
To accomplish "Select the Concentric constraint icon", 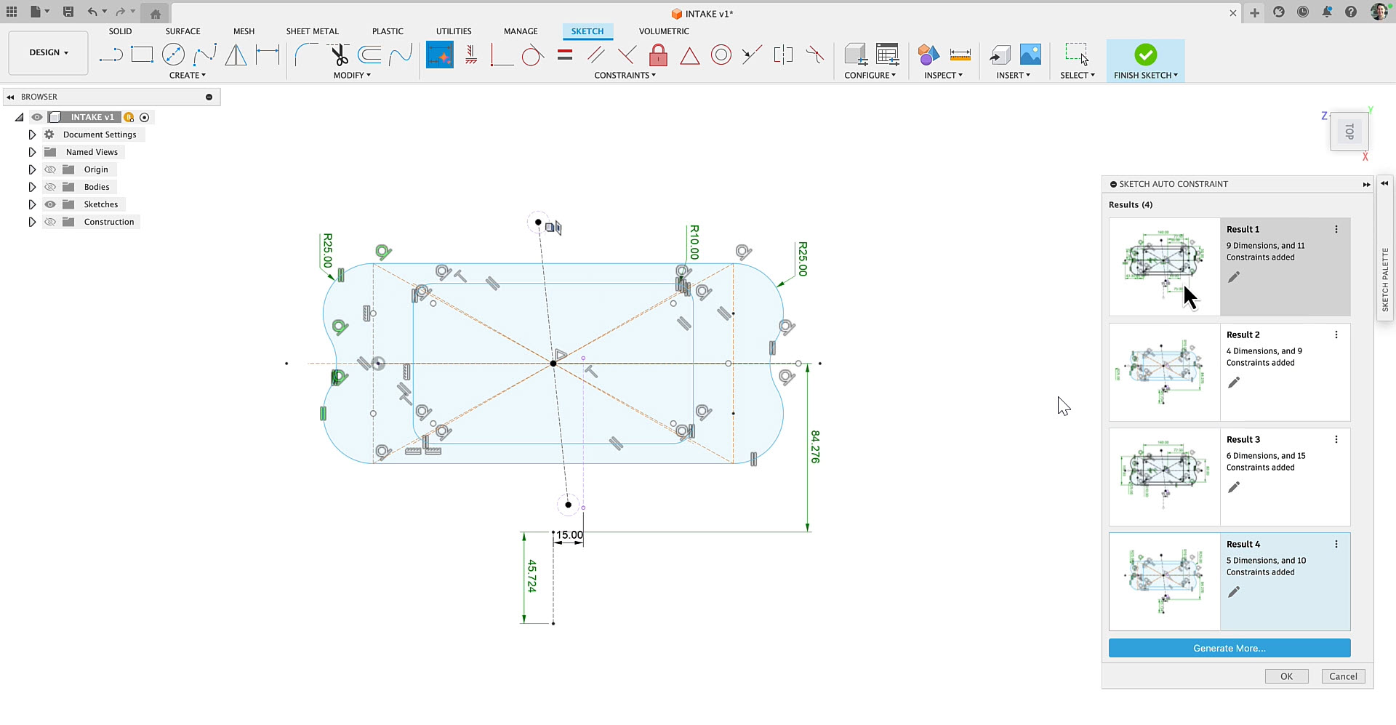I will pos(721,55).
